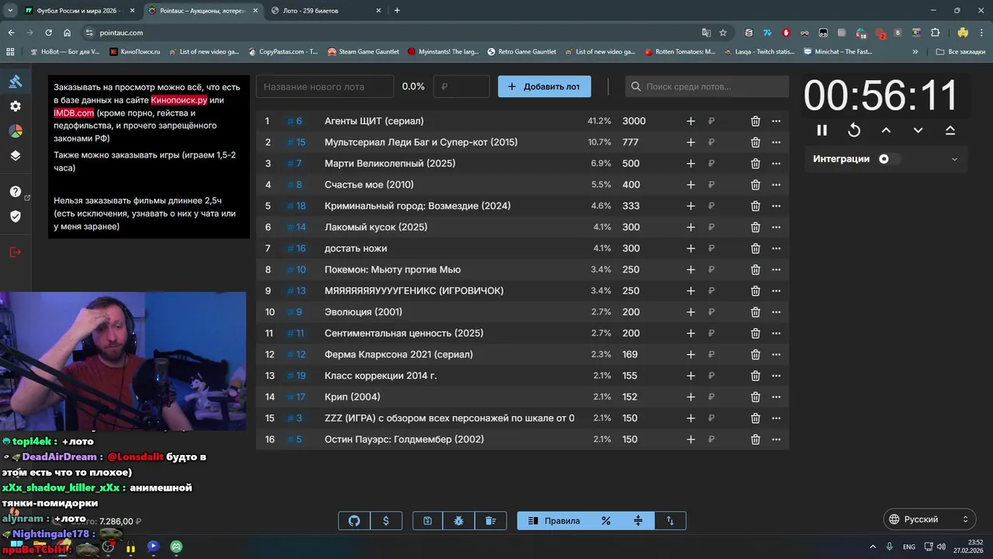This screenshot has height=559, width=993.
Task: Open more options for Агенты ЩИТ lot
Action: click(776, 121)
